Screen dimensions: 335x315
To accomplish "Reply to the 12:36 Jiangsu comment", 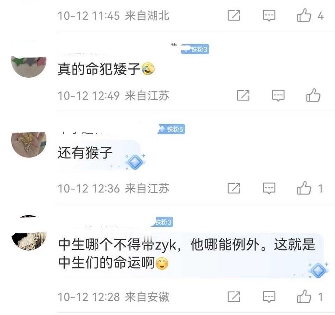I will [x=269, y=188].
